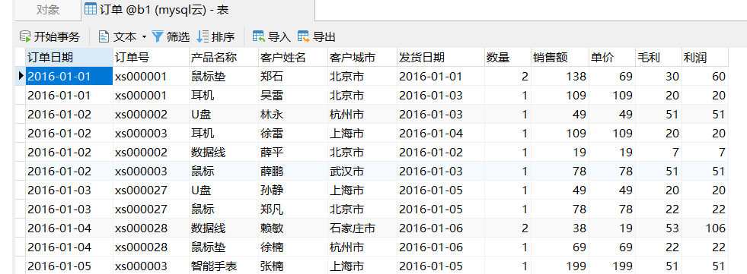Click the 数量 column header
The height and width of the screenshot is (274, 747).
(508, 58)
